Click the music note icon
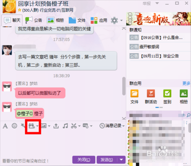 pos(65,126)
